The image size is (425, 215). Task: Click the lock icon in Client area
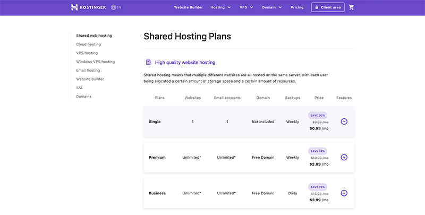coord(317,7)
